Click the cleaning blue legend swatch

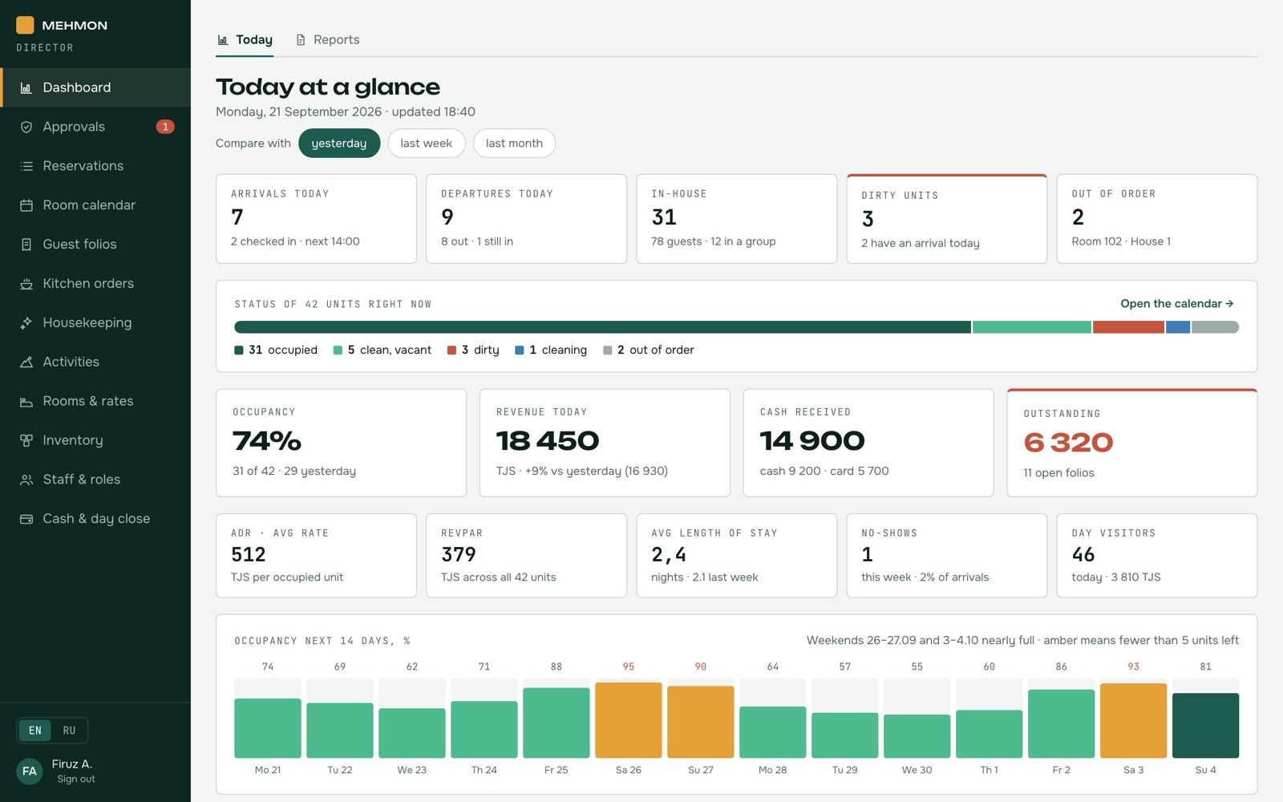pos(520,350)
